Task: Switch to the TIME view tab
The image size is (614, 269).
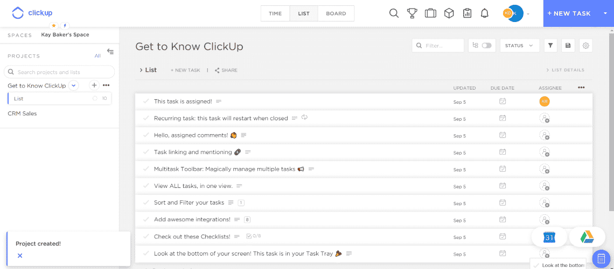Action: pos(275,13)
